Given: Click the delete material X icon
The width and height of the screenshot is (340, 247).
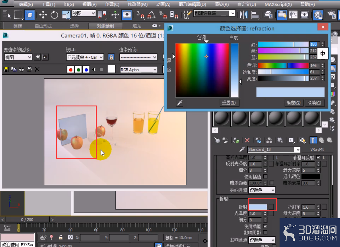Looking at the screenshot, I should click(247, 140).
